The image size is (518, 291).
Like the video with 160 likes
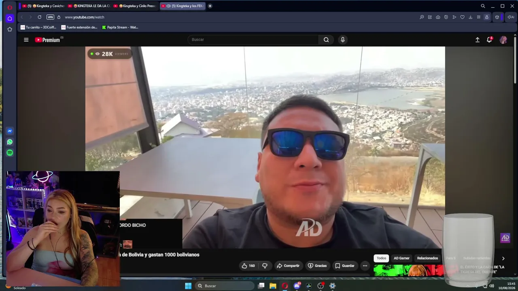pos(248,266)
